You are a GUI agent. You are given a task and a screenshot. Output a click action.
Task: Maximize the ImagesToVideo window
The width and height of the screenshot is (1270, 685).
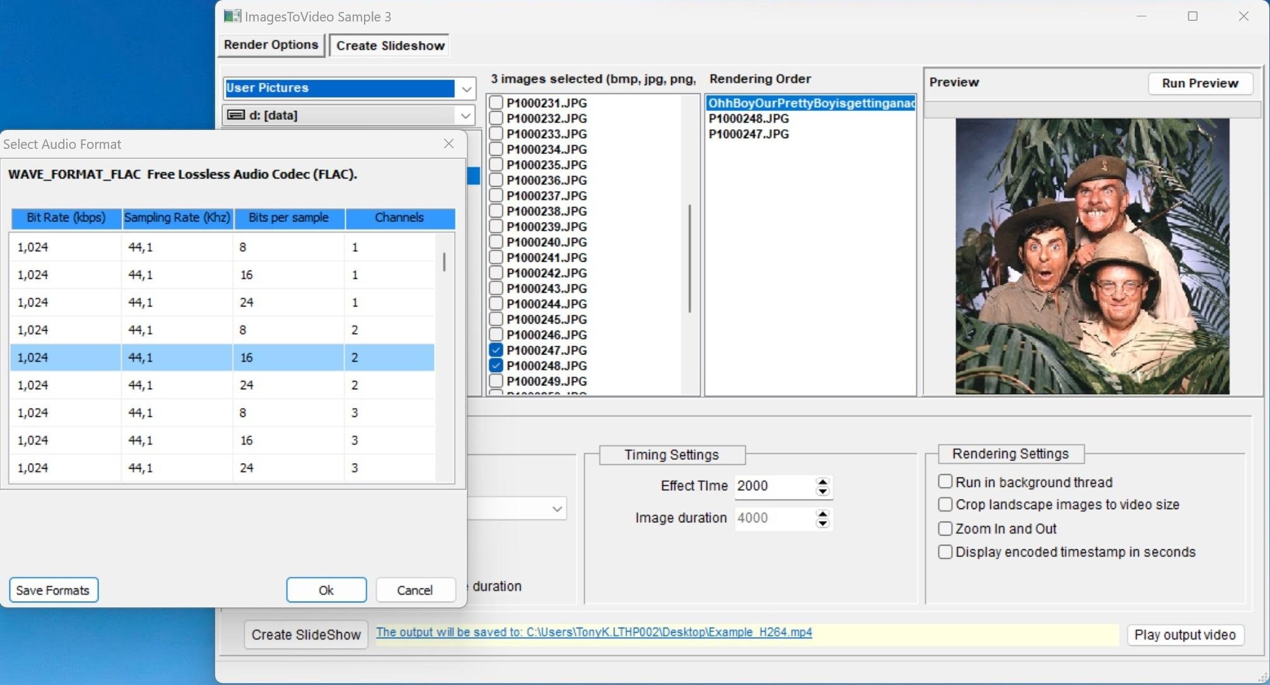click(x=1192, y=16)
